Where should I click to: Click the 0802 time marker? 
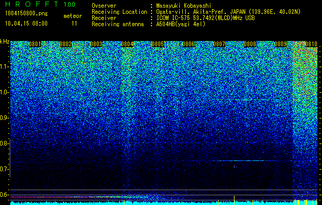tap(66, 44)
